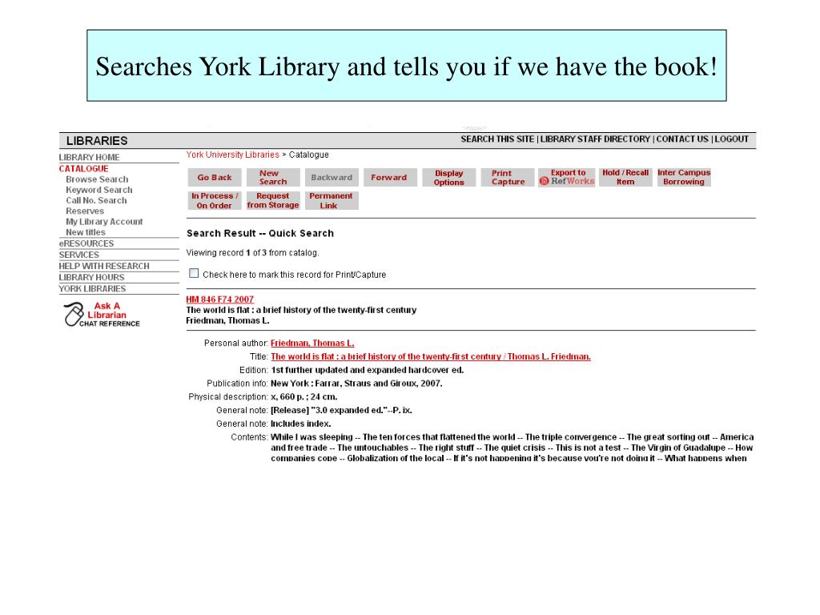The image size is (820, 615).
Task: Click LOGOUT in the header
Action: tap(732, 139)
